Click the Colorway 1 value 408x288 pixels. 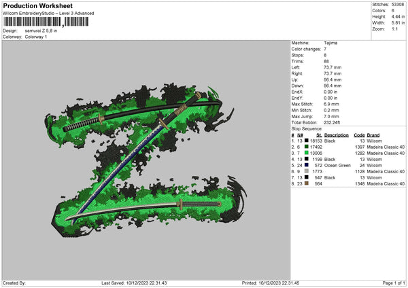pos(36,37)
